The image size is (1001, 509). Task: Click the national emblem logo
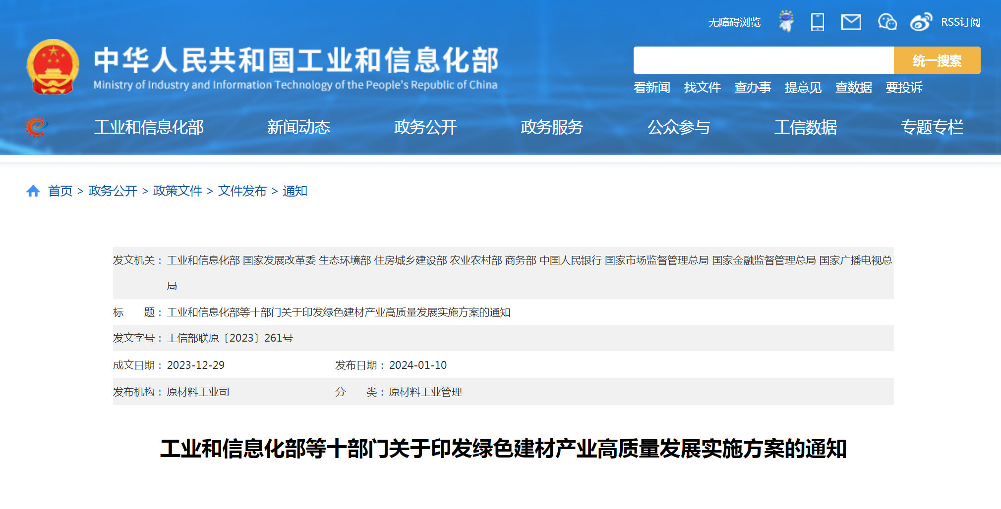tap(53, 67)
